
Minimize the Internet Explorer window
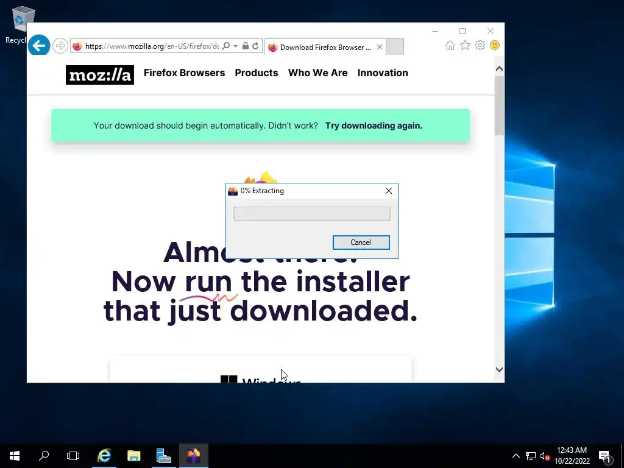[435, 31]
